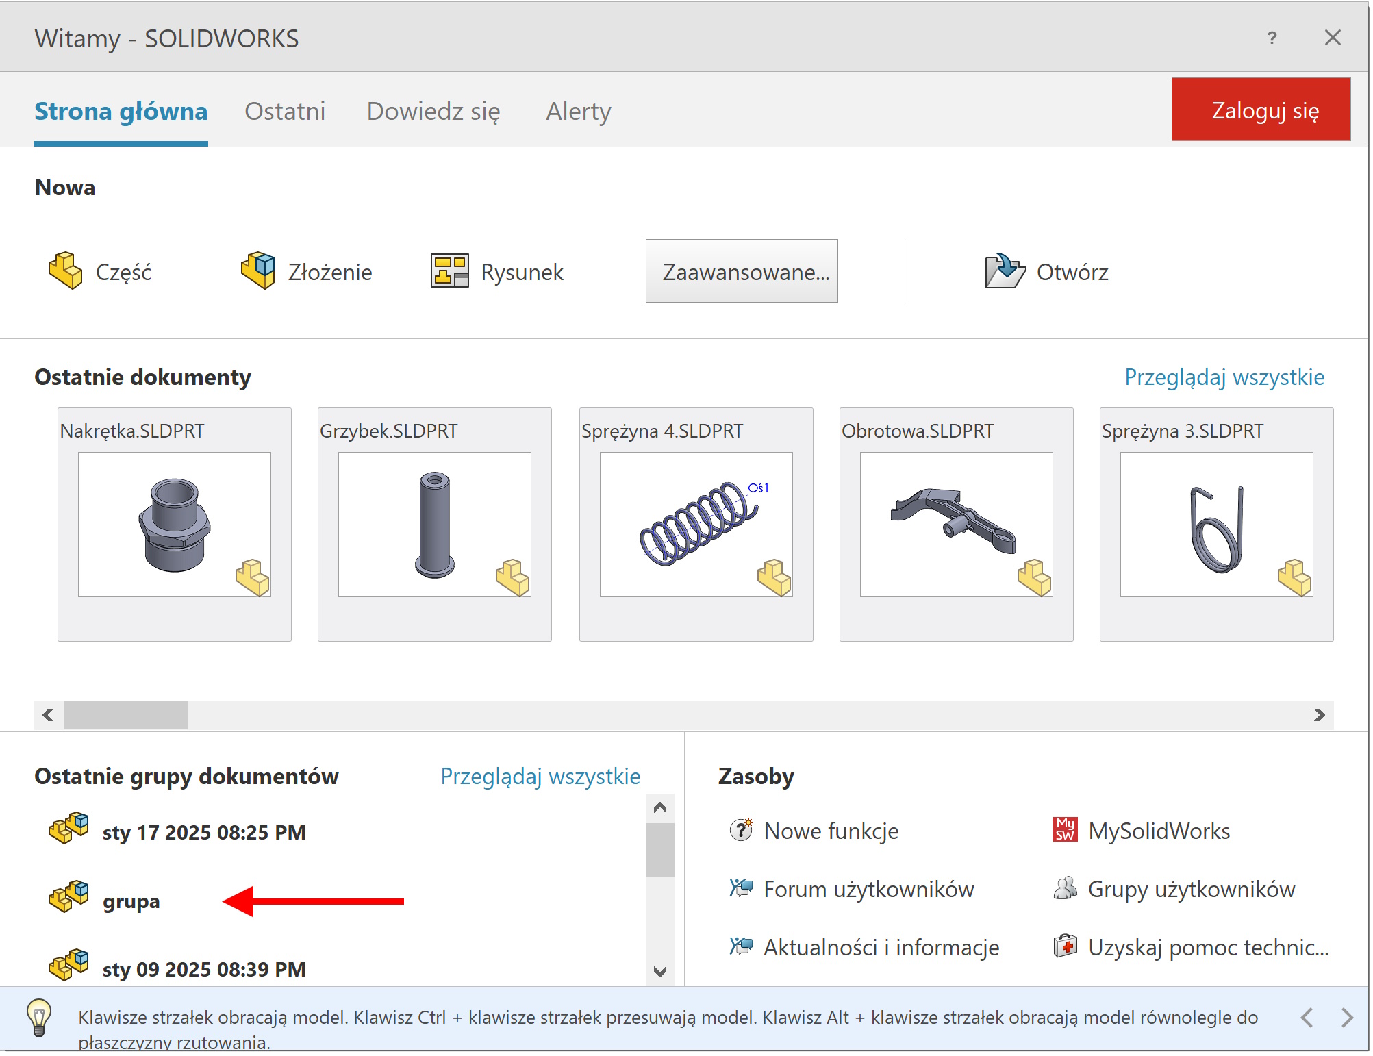Viewport: 1373px width, 1056px height.
Task: Open the Grzybek.SLDPRT thumbnail
Action: [x=435, y=525]
